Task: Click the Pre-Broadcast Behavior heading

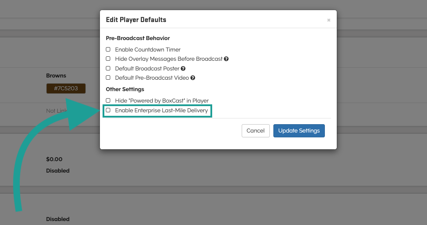Action: click(138, 39)
